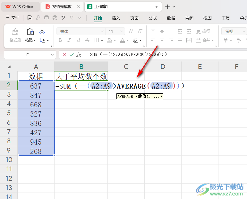This screenshot has width=247, height=199.
Task: Click the currency format icon
Action: (226, 40)
